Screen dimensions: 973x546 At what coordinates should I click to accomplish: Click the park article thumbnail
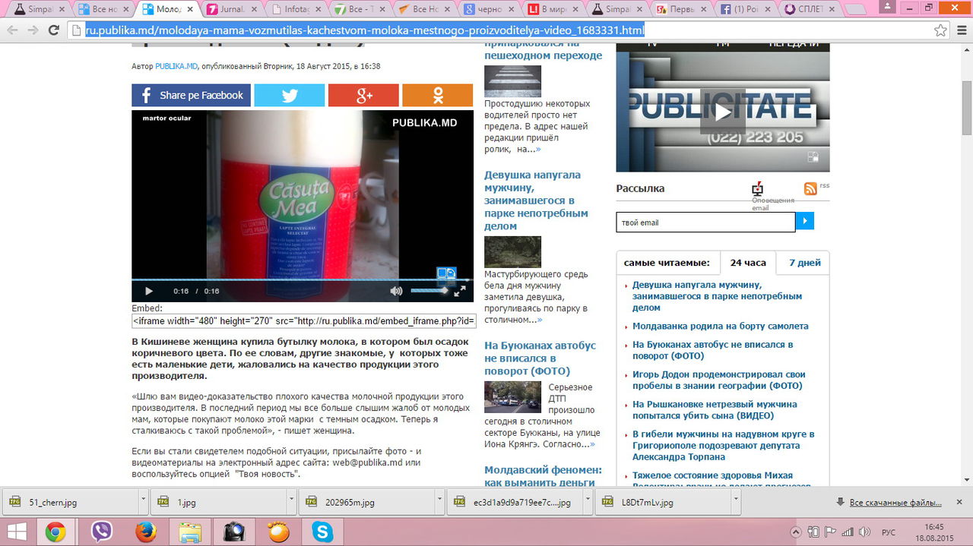click(x=512, y=251)
